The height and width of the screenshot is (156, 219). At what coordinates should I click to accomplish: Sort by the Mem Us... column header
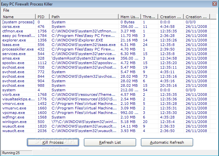point(130,17)
